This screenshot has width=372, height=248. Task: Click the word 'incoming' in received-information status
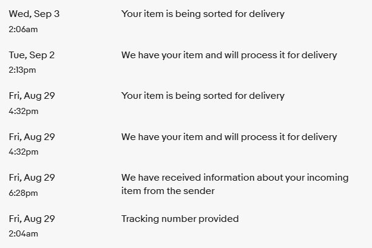pos(328,178)
